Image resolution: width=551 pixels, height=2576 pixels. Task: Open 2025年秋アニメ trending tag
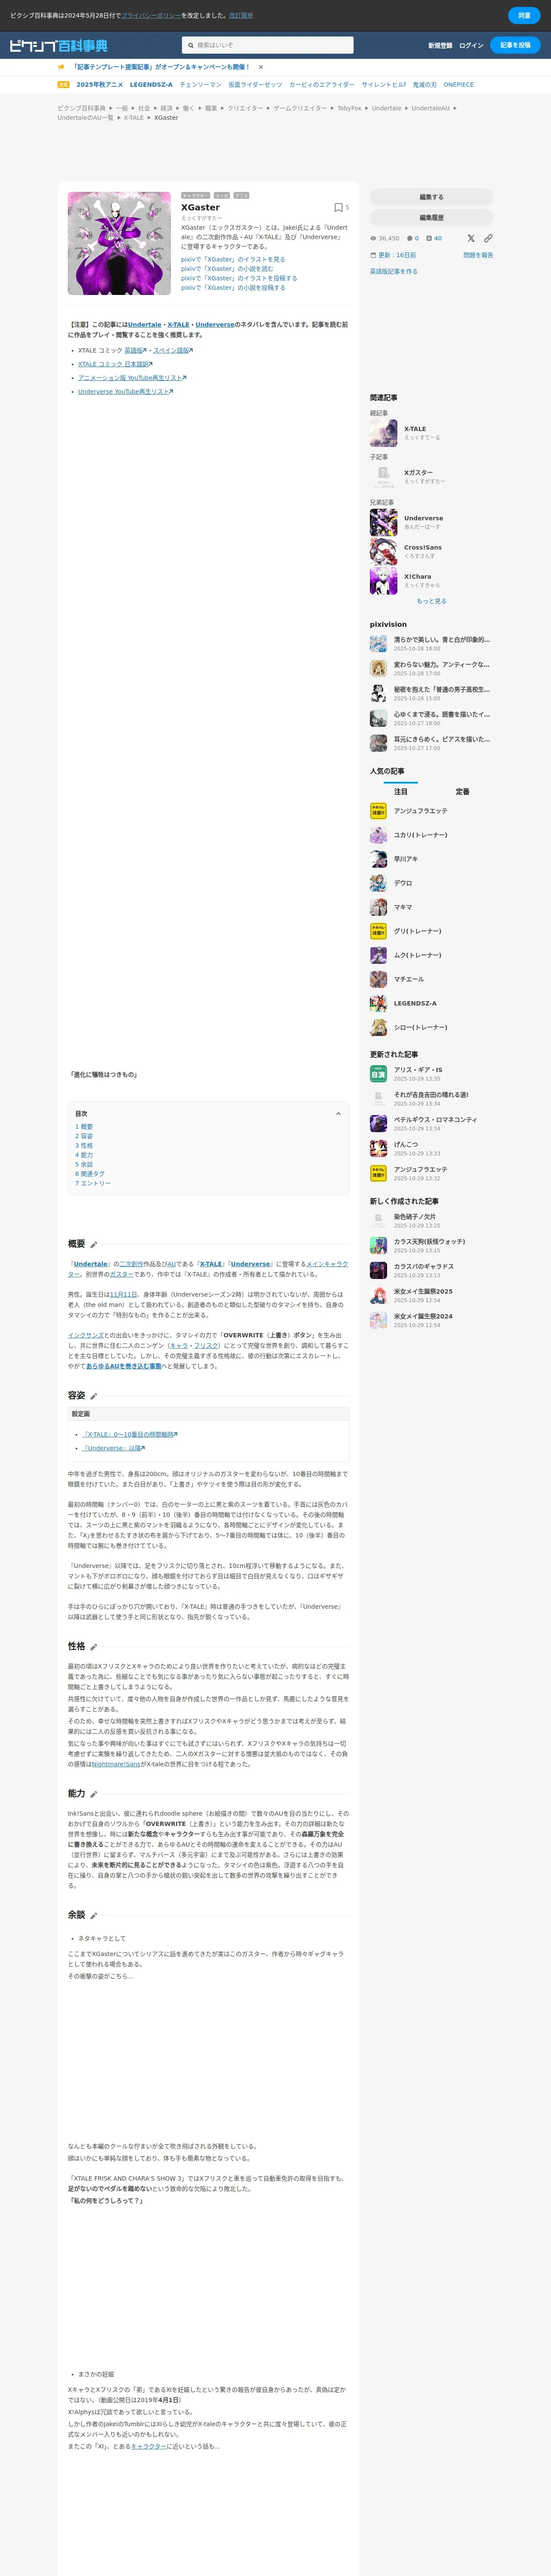coord(100,85)
